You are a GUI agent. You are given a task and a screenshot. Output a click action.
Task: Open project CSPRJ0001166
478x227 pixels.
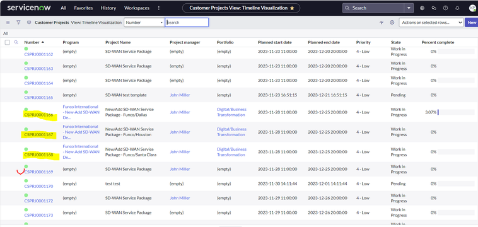coord(38,115)
